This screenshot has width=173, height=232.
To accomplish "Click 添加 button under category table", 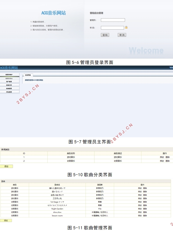I will 6,166.
